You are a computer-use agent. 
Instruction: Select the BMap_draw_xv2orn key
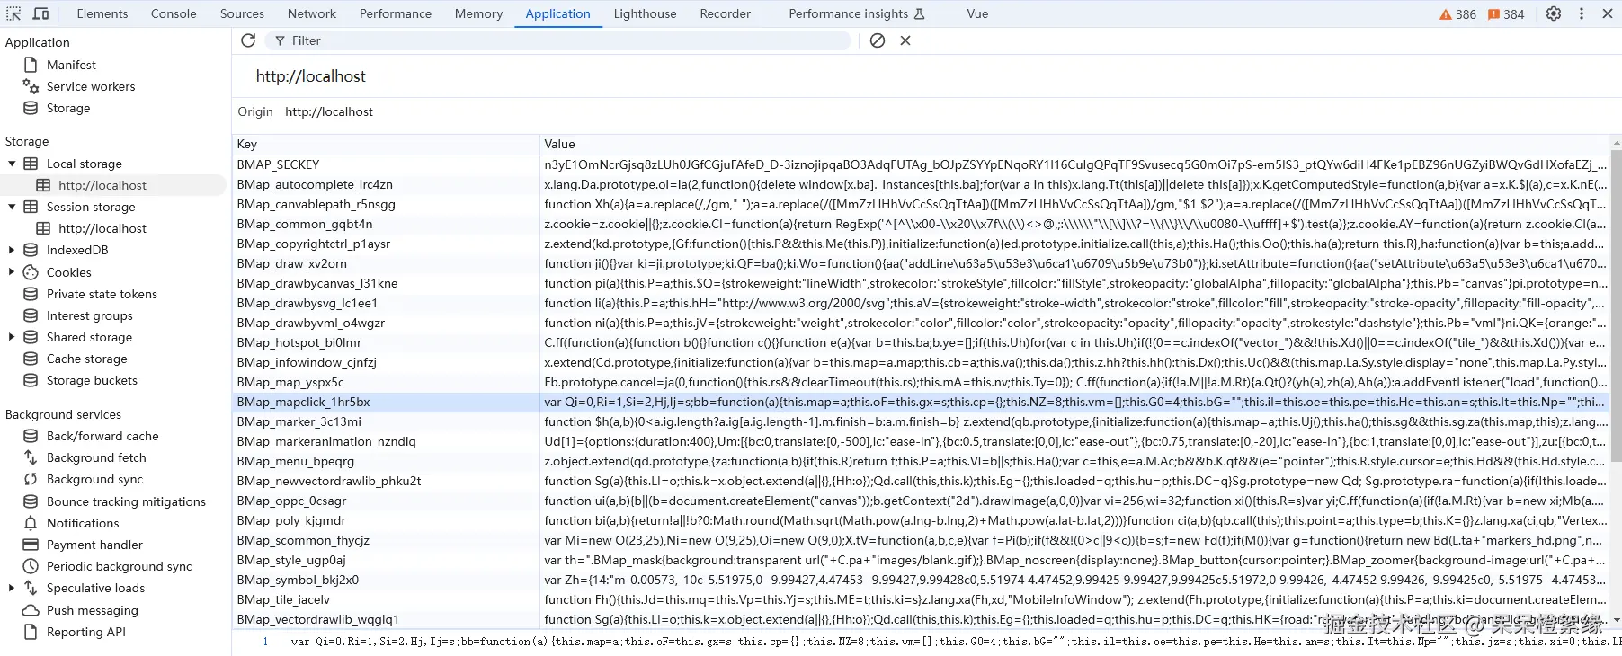point(291,263)
